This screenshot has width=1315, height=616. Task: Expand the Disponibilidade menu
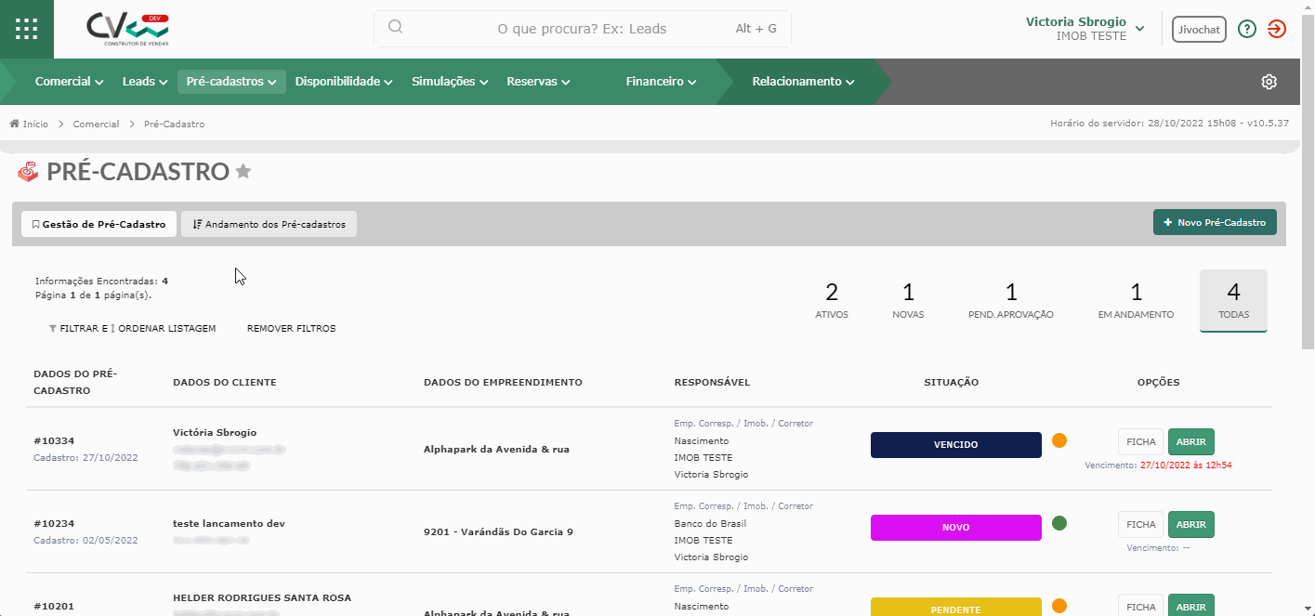[x=344, y=82]
